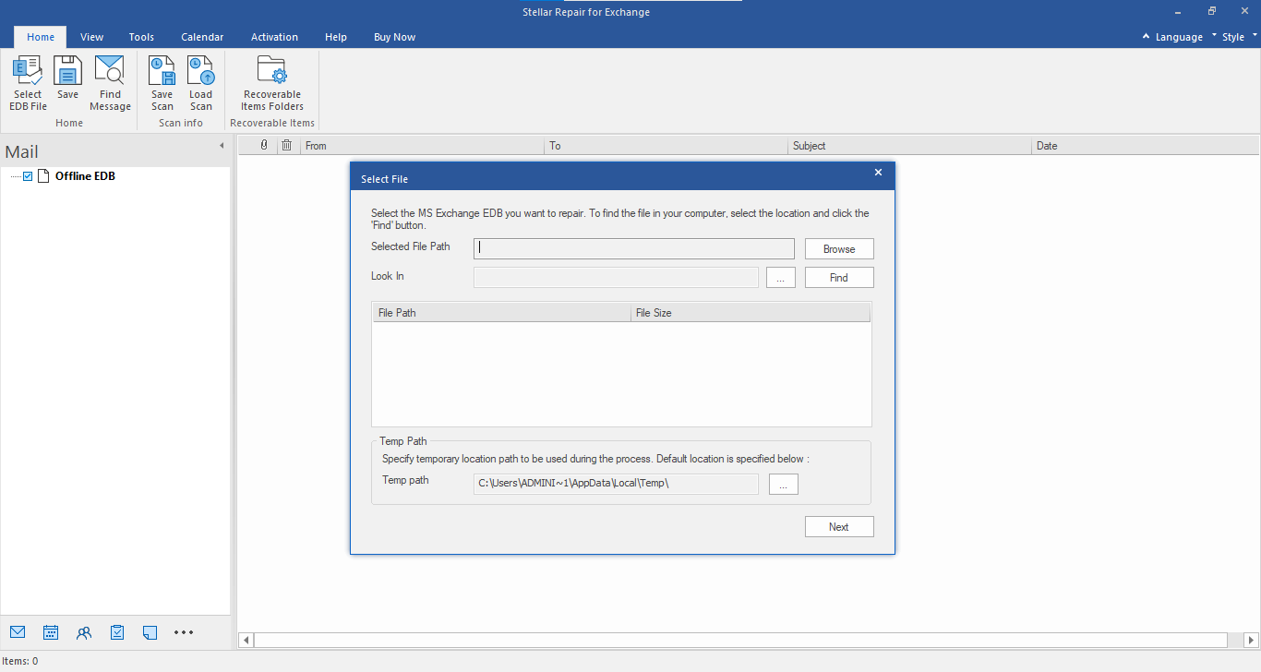This screenshot has height=672, width=1261.
Task: Show more navigation options ellipsis
Action: tap(184, 632)
